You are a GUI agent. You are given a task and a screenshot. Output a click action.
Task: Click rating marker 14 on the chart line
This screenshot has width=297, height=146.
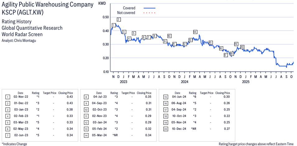[x=195, y=32]
